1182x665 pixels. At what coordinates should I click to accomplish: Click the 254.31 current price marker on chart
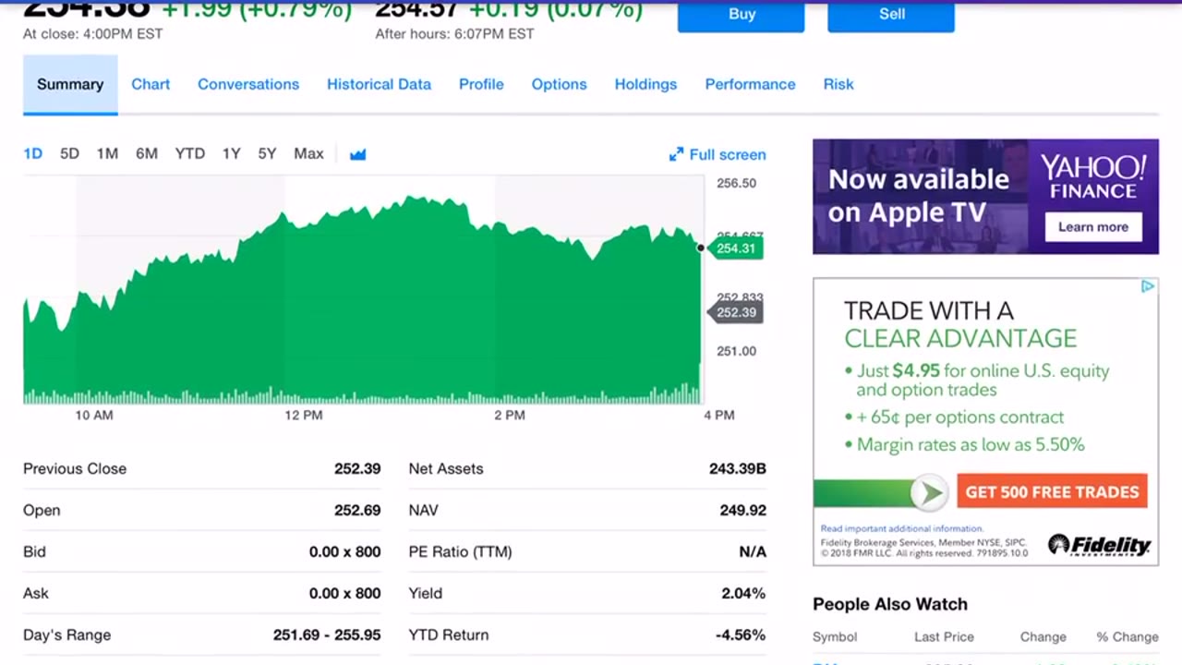click(736, 248)
